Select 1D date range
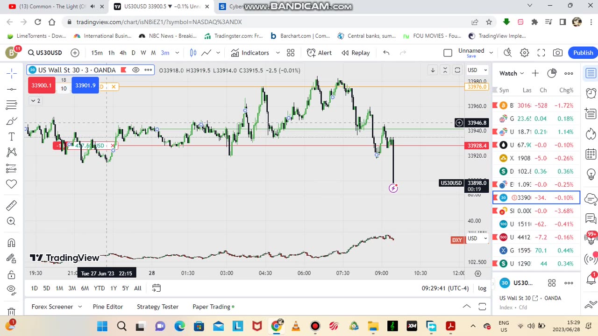This screenshot has width=598, height=336. click(34, 288)
